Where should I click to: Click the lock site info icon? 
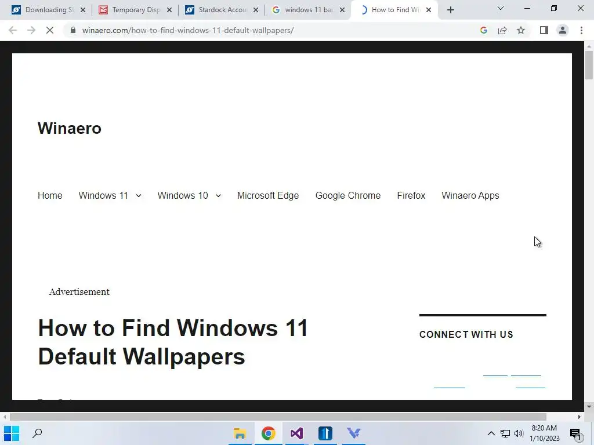[x=73, y=30]
